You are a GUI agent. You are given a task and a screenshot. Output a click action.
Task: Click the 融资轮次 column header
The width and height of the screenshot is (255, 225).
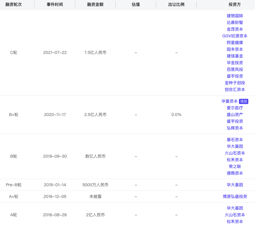[13, 4]
